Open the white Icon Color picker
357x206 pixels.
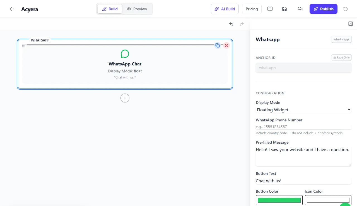pyautogui.click(x=328, y=200)
